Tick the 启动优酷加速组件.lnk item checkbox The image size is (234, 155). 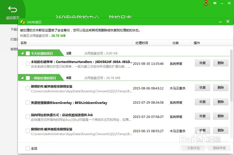click(28, 117)
